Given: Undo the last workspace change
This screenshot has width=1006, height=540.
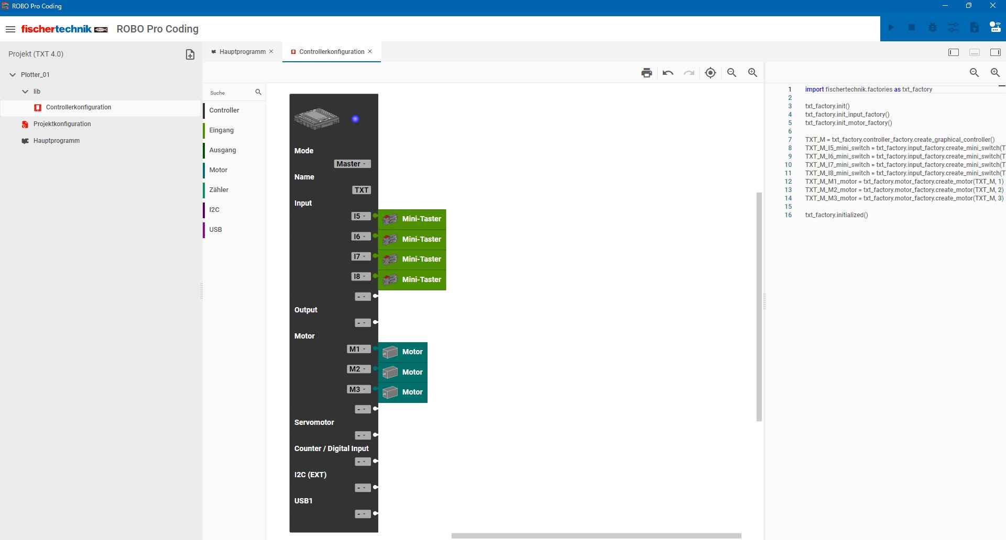Looking at the screenshot, I should (668, 73).
